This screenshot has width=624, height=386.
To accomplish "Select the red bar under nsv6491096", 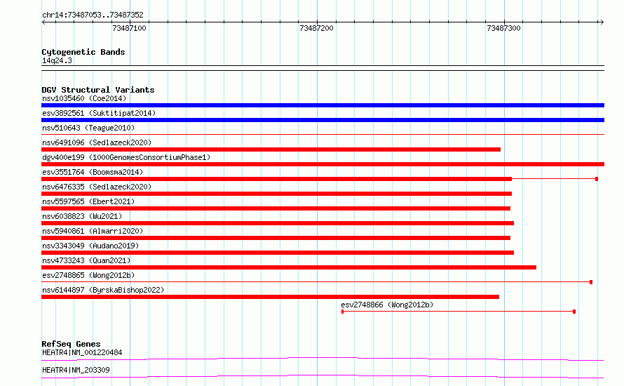I will pos(271,149).
